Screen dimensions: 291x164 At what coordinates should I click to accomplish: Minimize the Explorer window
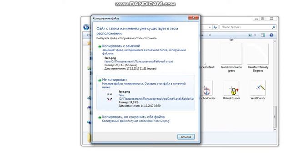[256, 19]
